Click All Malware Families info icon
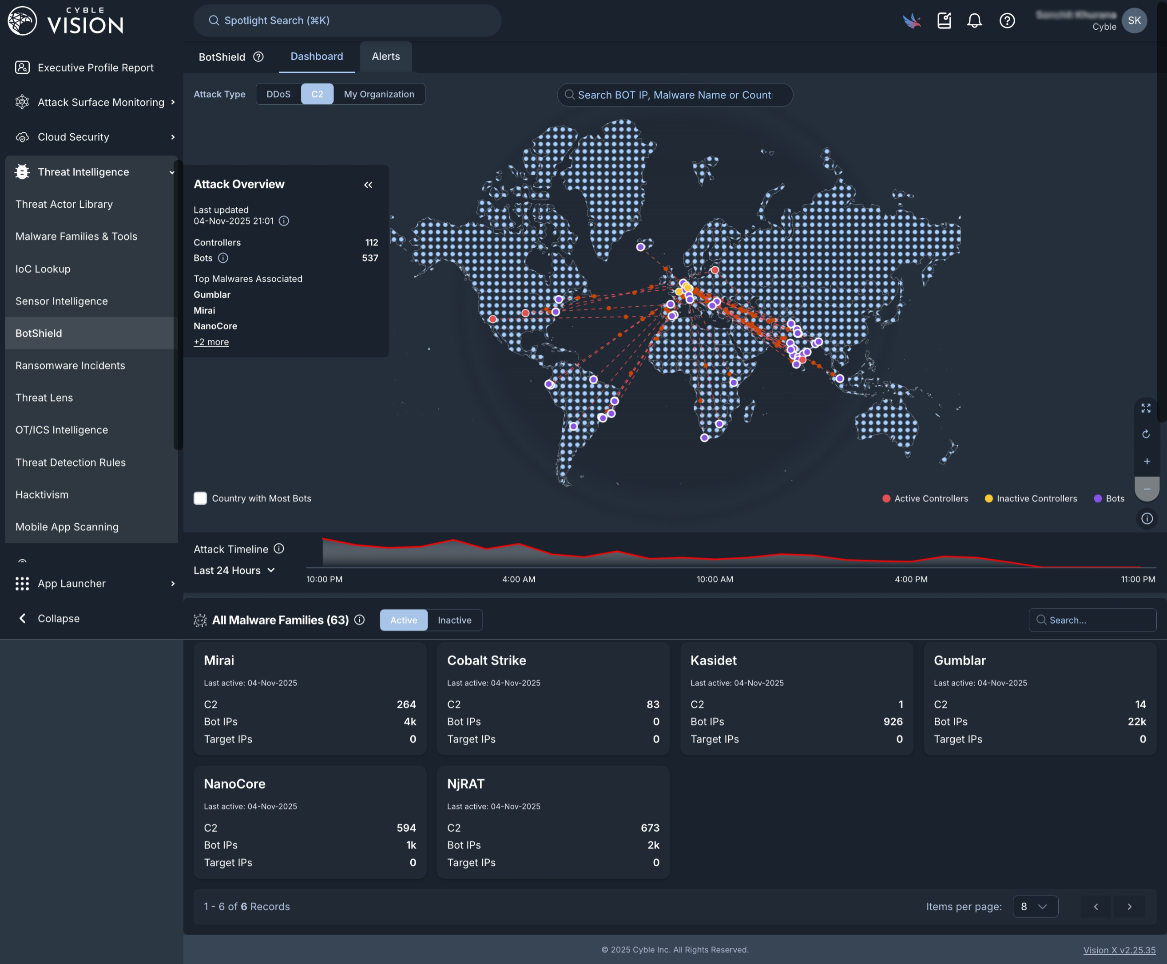 pos(359,620)
